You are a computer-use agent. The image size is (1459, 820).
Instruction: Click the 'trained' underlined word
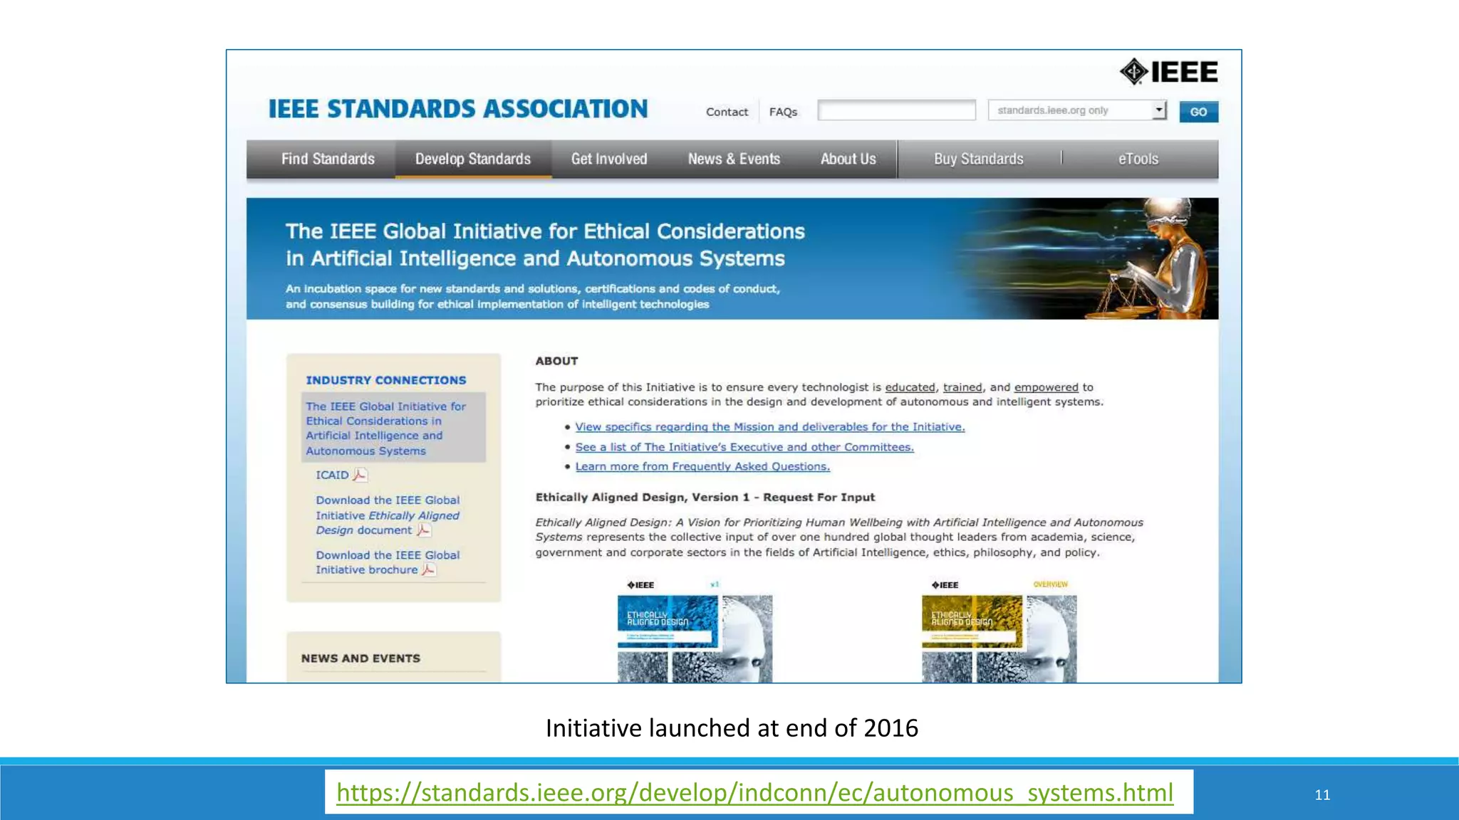[962, 387]
